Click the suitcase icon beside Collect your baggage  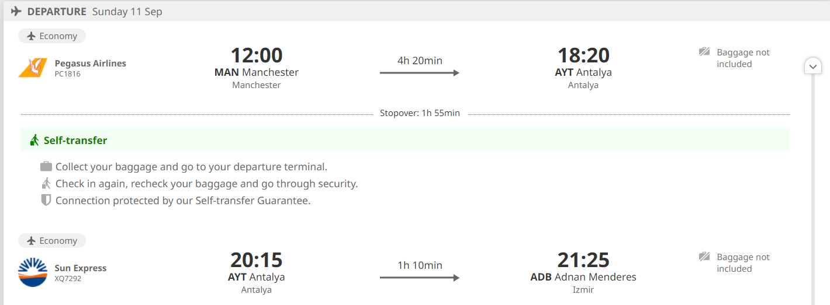tap(46, 167)
